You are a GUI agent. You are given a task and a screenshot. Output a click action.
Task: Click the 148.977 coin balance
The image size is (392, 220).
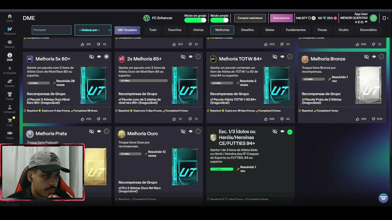(301, 18)
